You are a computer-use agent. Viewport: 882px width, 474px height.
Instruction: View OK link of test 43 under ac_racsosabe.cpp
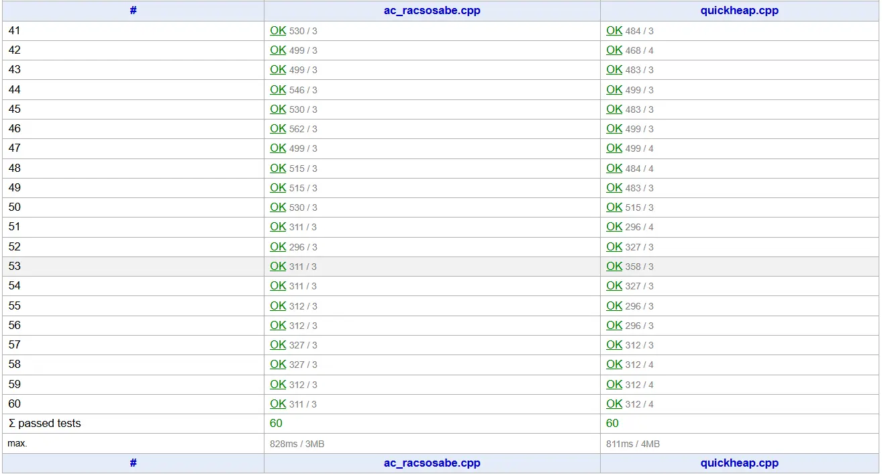278,69
